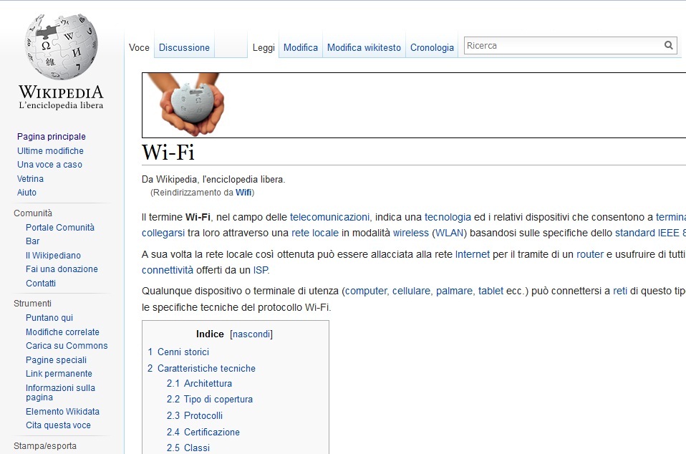
Task: Open Modifiche correlate link
Action: [62, 332]
